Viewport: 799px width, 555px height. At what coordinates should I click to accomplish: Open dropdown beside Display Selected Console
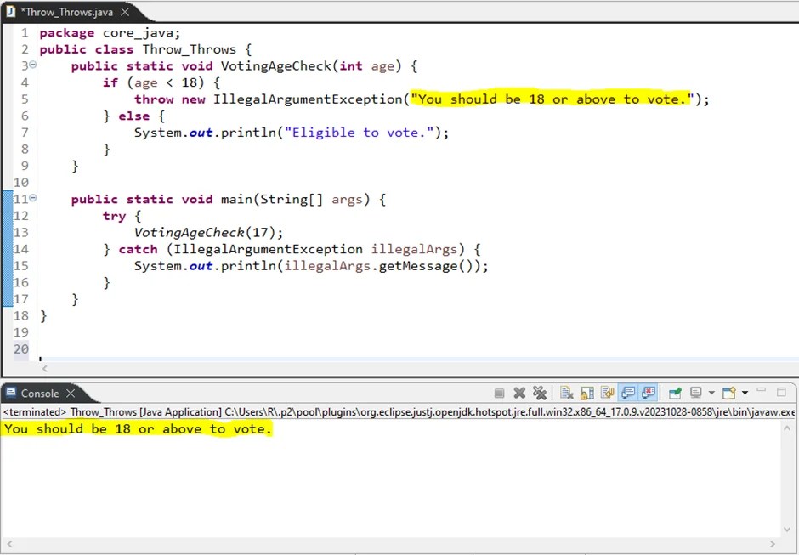[711, 393]
